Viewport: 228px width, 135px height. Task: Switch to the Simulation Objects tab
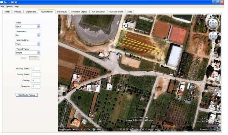coord(79,11)
